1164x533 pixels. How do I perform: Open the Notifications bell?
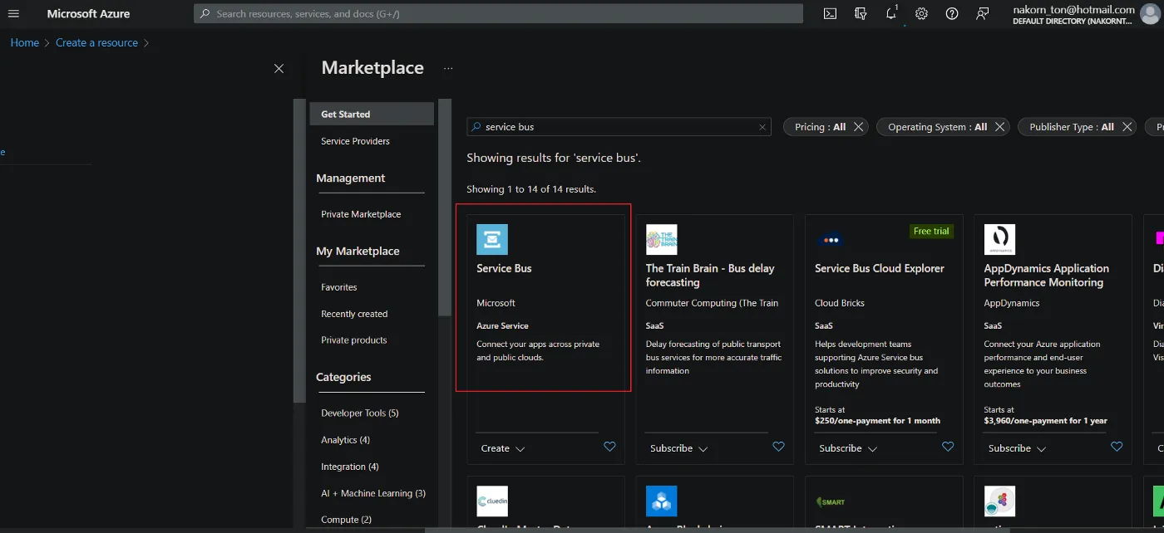click(891, 13)
